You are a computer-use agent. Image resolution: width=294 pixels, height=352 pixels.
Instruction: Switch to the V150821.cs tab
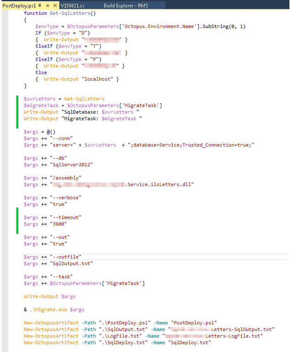tap(72, 5)
